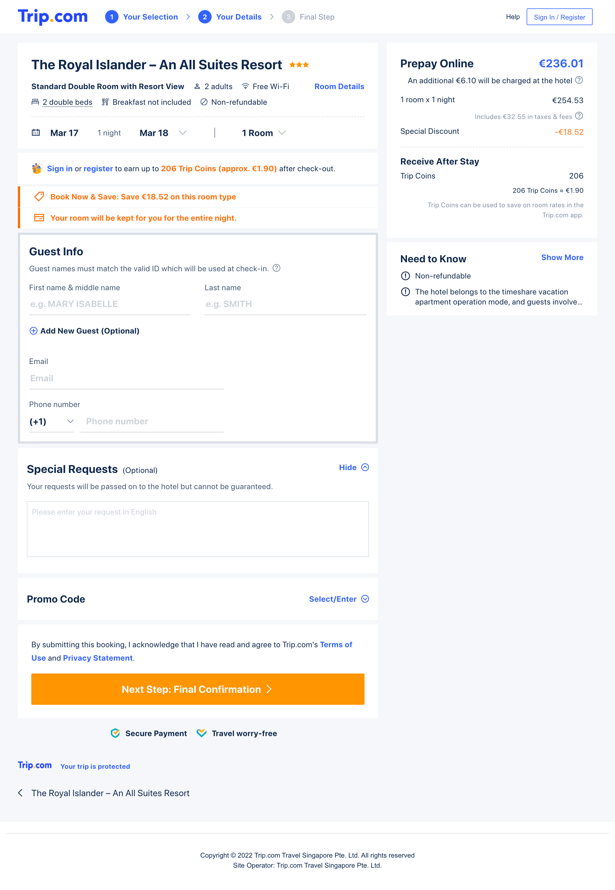Viewport: 615px width, 890px height.
Task: Click the Add New Guest plus icon
Action: coord(33,331)
